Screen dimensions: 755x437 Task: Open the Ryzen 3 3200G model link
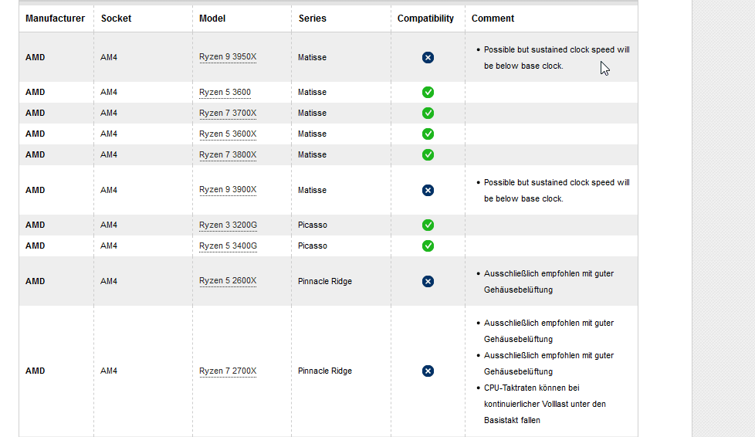pos(229,225)
